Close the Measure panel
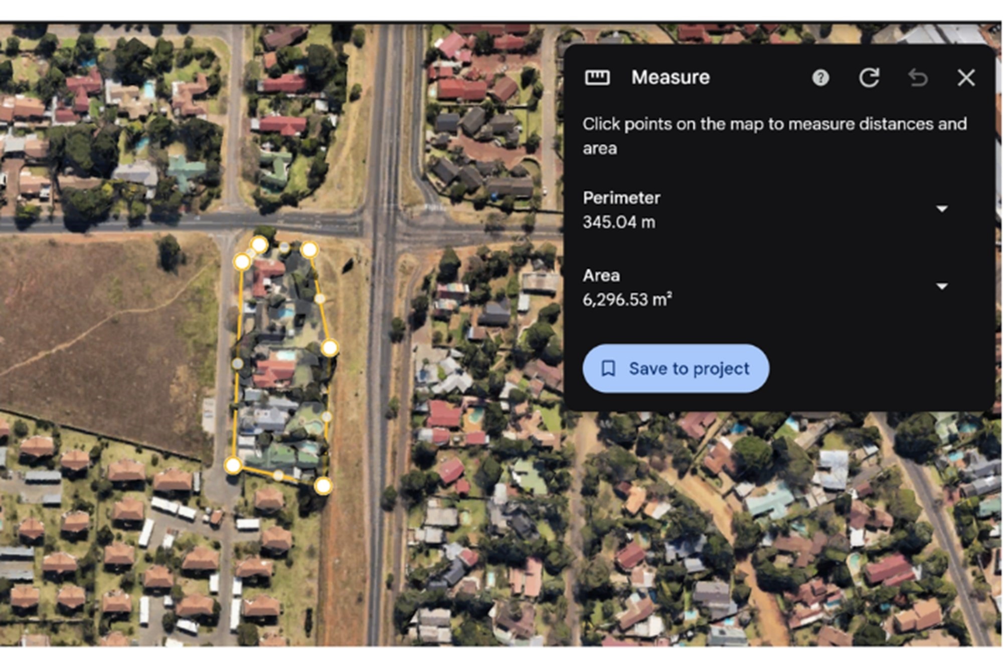This screenshot has height=668, width=1003. [x=966, y=78]
